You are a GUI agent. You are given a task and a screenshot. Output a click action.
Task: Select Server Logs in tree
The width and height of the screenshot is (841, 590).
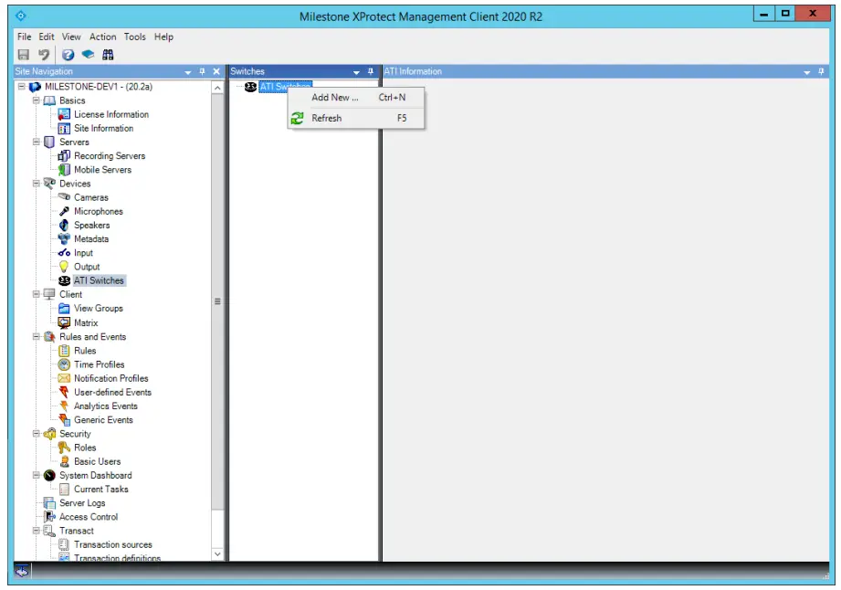(82, 503)
